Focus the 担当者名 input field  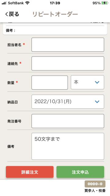pyautogui.click(x=68, y=45)
